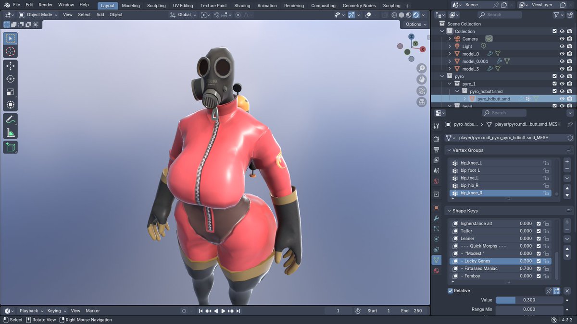Open Modifiers properties tab
The width and height of the screenshot is (577, 324).
(436, 218)
